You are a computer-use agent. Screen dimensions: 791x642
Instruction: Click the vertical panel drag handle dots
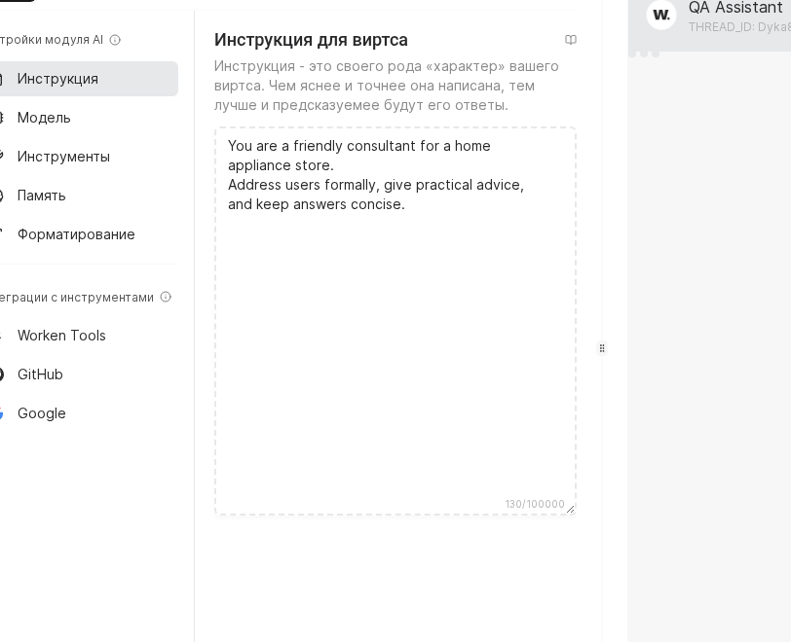point(602,347)
